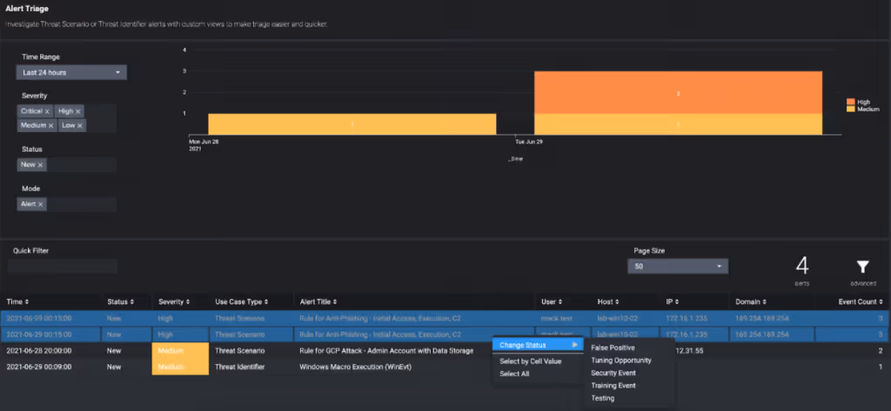Sort the table by User column
Screen dimensions: 891x411
coord(551,302)
